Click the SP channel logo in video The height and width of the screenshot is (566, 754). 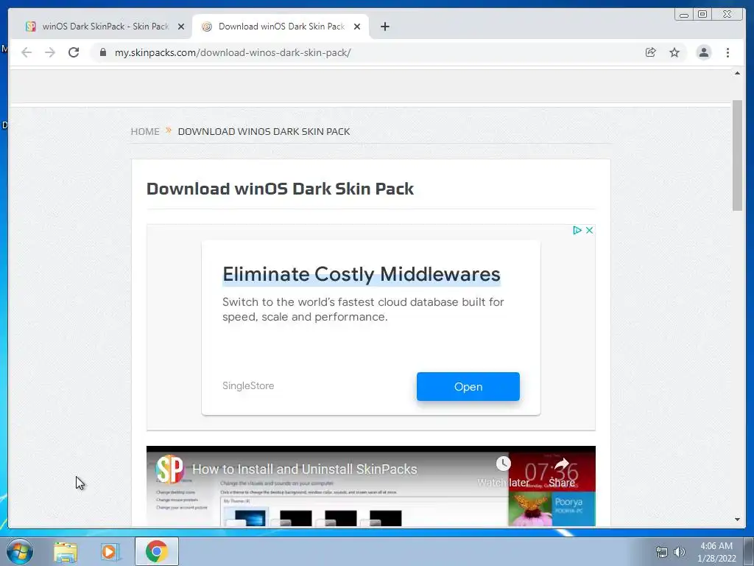(x=170, y=469)
